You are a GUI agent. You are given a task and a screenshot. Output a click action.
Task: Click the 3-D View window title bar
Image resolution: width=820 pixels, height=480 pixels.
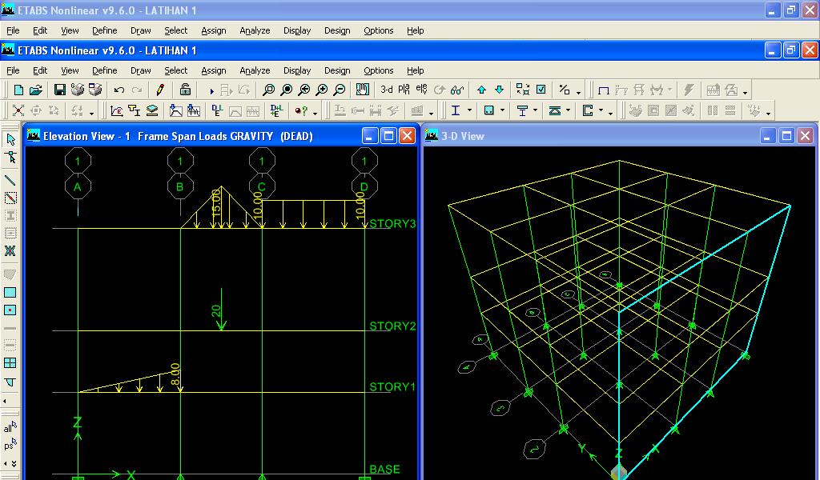pyautogui.click(x=591, y=136)
